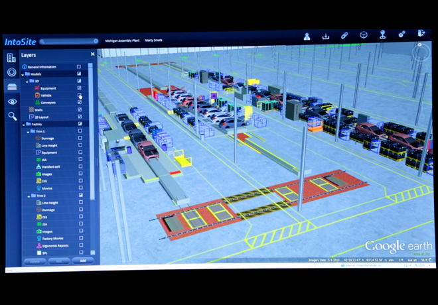Click the middle Edit button below layers
The width and height of the screenshot is (438, 305).
click(59, 261)
